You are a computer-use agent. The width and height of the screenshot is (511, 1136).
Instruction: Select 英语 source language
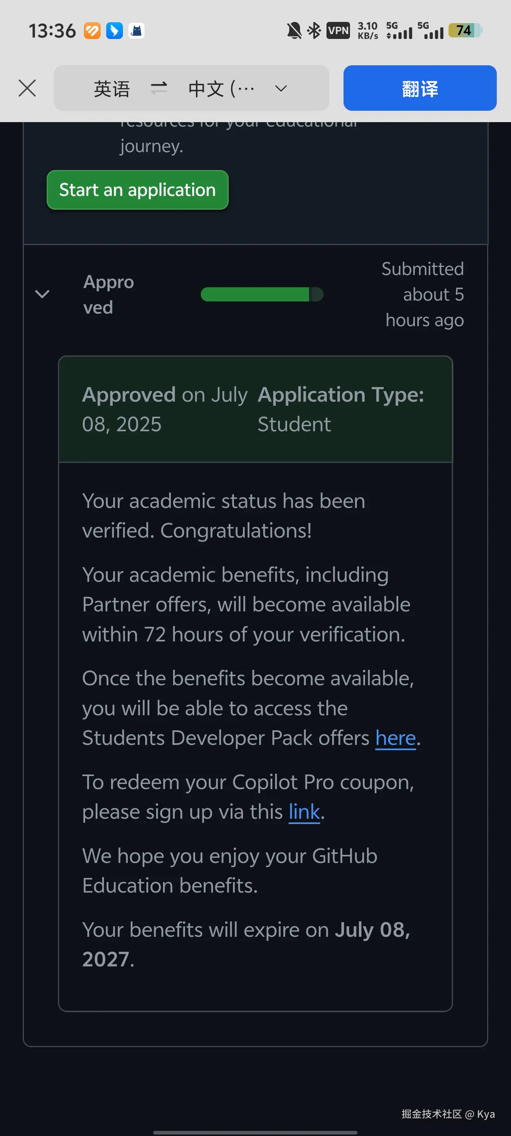point(112,88)
